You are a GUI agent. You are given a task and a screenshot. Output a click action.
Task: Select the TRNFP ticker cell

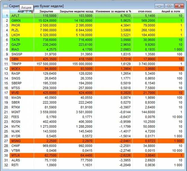(x=22, y=64)
